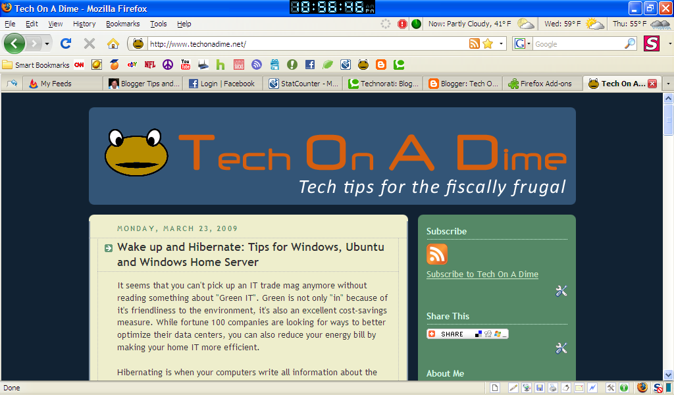Click the wrench icon under Share This widget

561,348
